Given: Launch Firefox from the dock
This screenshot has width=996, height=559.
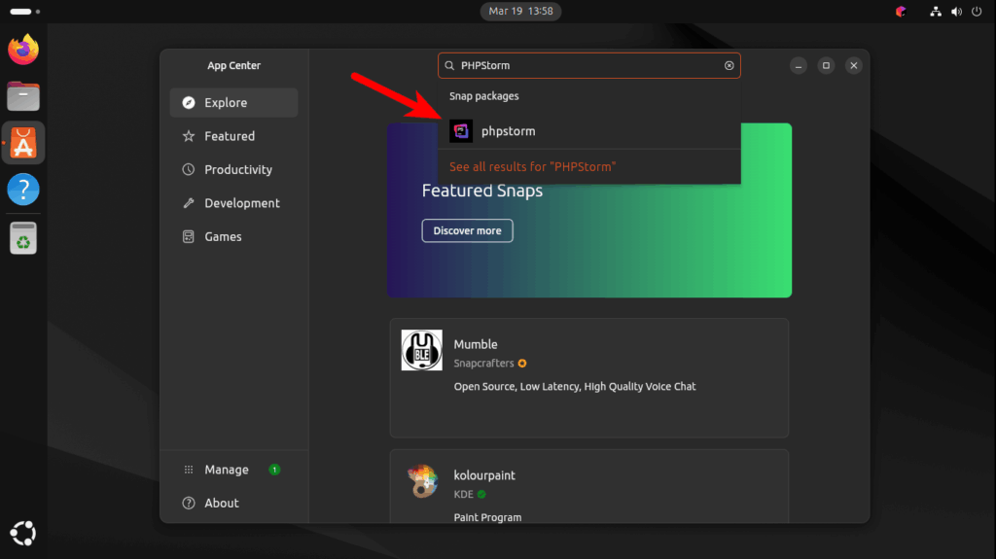Looking at the screenshot, I should (x=23, y=50).
